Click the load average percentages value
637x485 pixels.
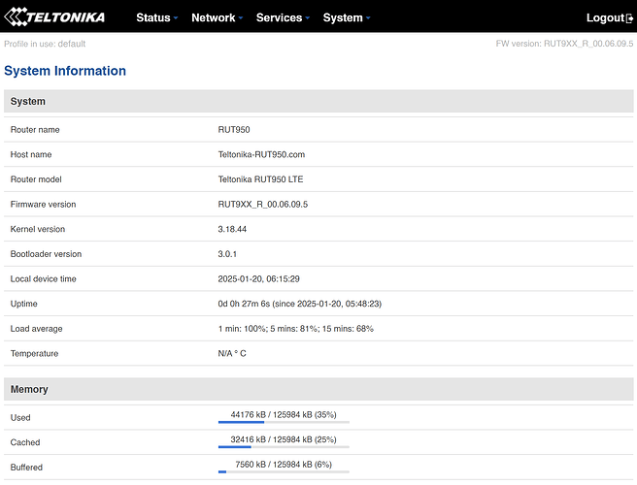click(296, 329)
